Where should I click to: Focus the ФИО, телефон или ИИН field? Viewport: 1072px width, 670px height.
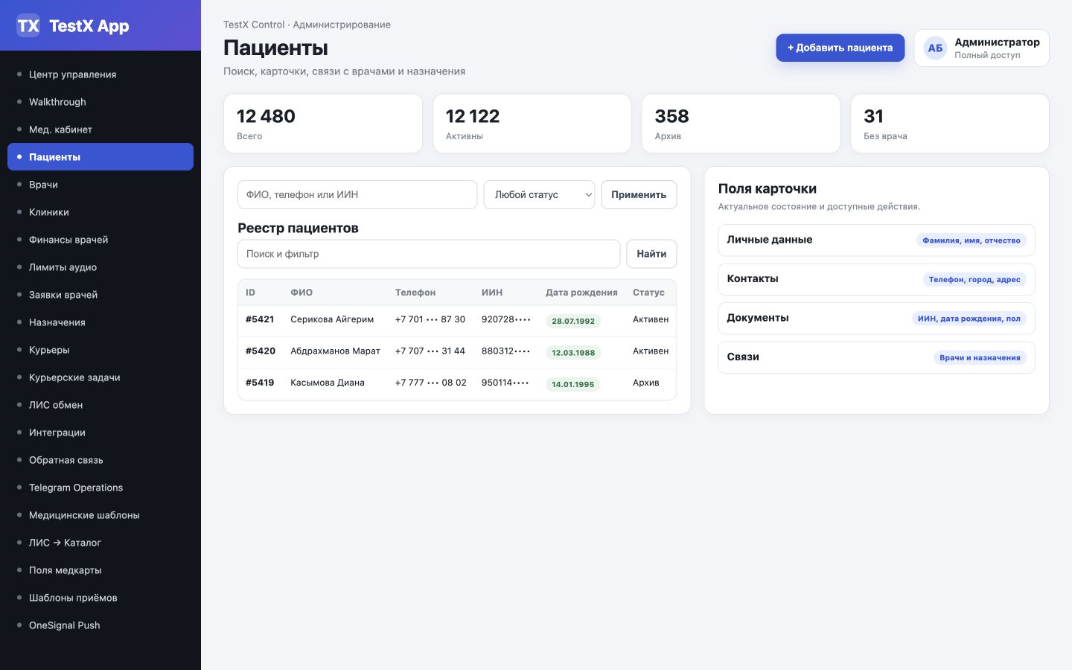click(x=357, y=195)
